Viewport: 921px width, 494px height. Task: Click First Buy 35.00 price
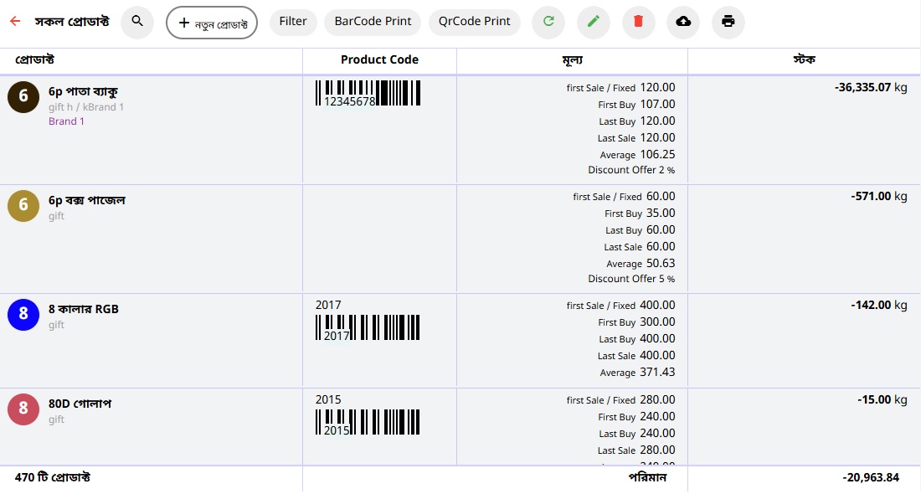coord(640,214)
